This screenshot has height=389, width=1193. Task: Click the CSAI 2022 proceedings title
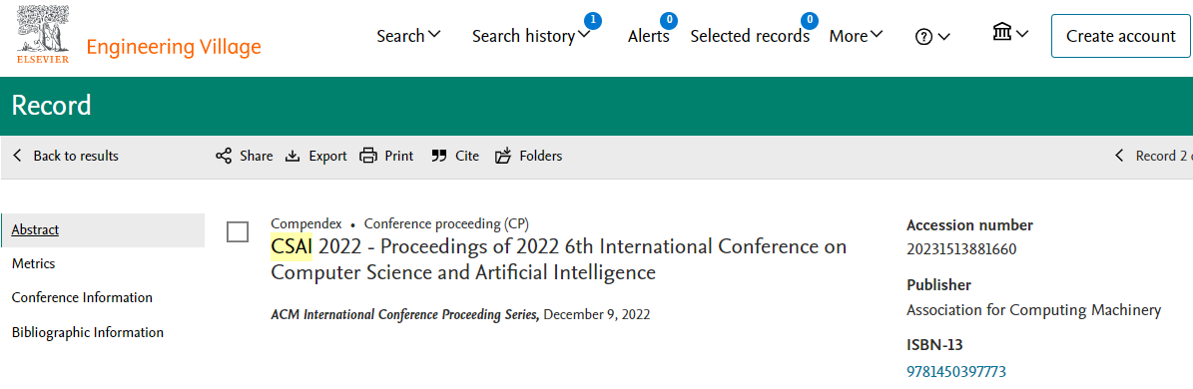(558, 259)
